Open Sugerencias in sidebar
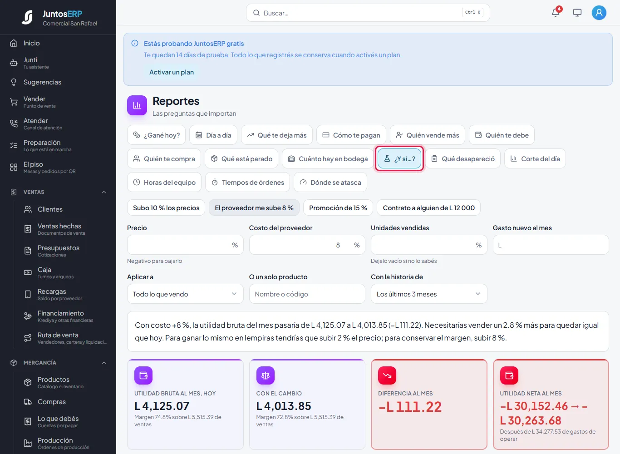This screenshot has width=620, height=454. click(58, 82)
